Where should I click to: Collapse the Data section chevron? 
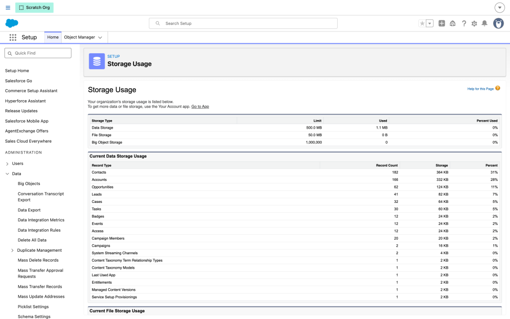tap(7, 174)
